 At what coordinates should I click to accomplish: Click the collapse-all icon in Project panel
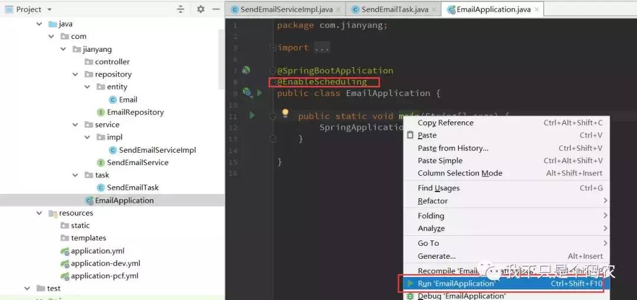pyautogui.click(x=180, y=9)
